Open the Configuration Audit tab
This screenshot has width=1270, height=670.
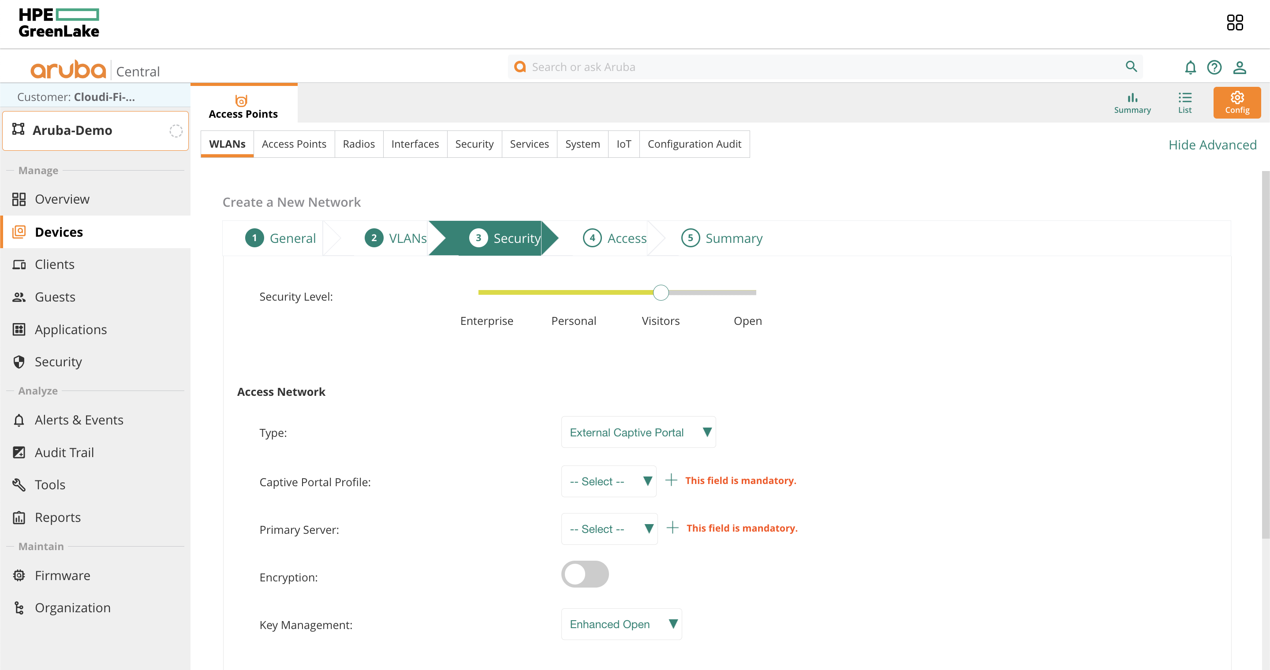(x=694, y=144)
